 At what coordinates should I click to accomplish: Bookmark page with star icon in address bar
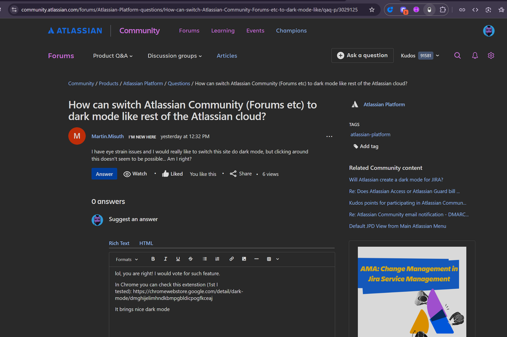pyautogui.click(x=372, y=10)
